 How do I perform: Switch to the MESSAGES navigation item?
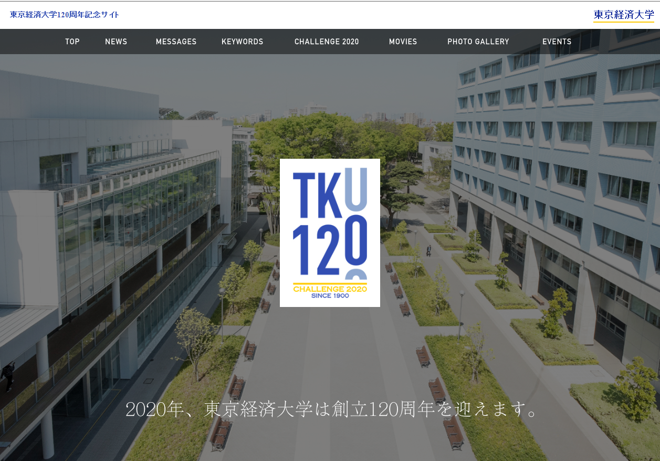[176, 42]
